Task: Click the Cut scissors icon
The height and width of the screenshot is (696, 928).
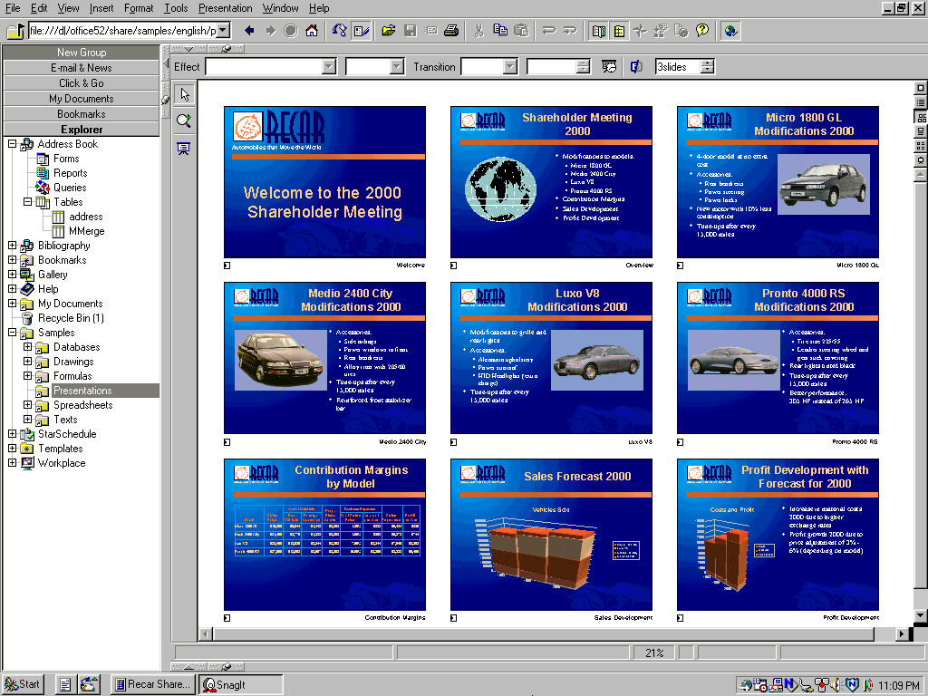Action: (478, 30)
